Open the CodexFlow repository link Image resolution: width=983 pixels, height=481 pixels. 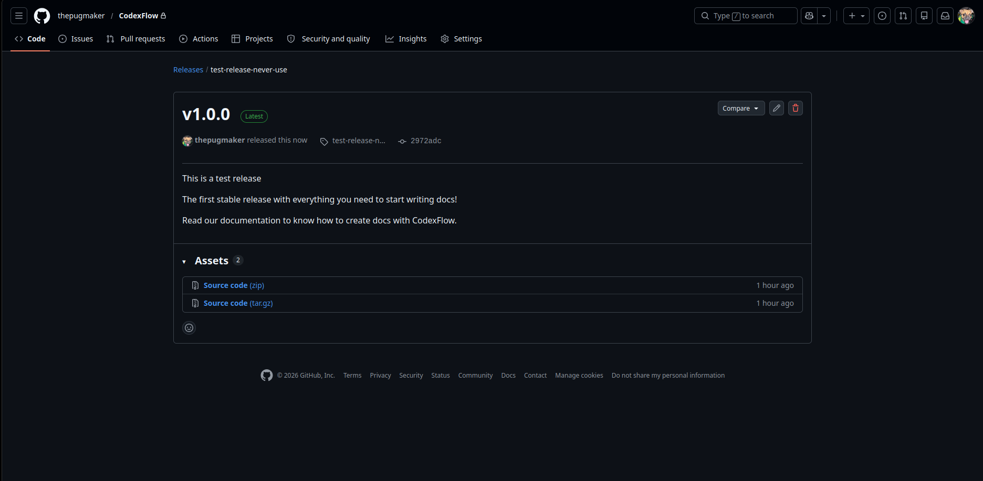click(x=139, y=16)
